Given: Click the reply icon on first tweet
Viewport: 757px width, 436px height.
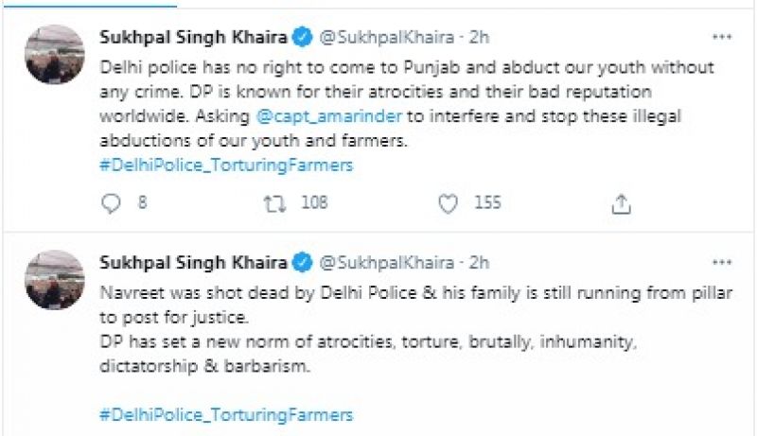Looking at the screenshot, I should pos(111,202).
